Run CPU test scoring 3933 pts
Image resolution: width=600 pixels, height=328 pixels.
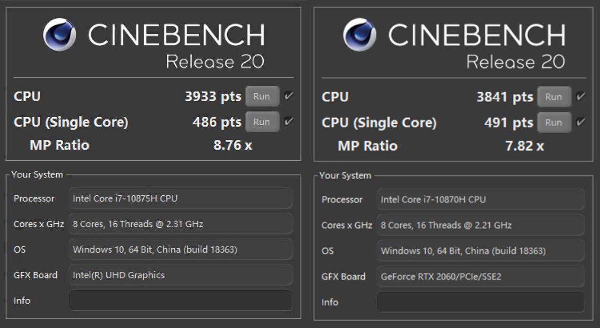click(262, 96)
